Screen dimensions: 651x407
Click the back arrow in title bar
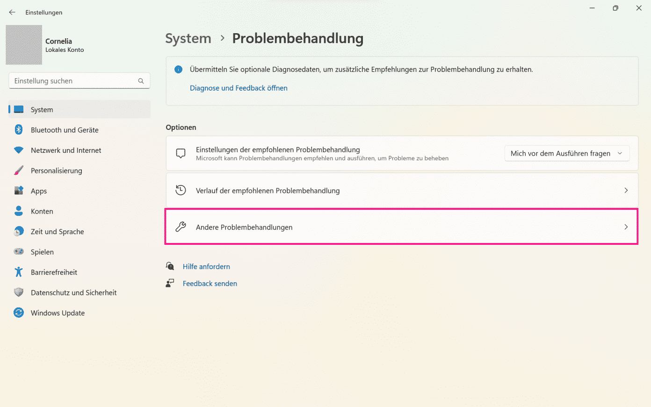(x=12, y=13)
